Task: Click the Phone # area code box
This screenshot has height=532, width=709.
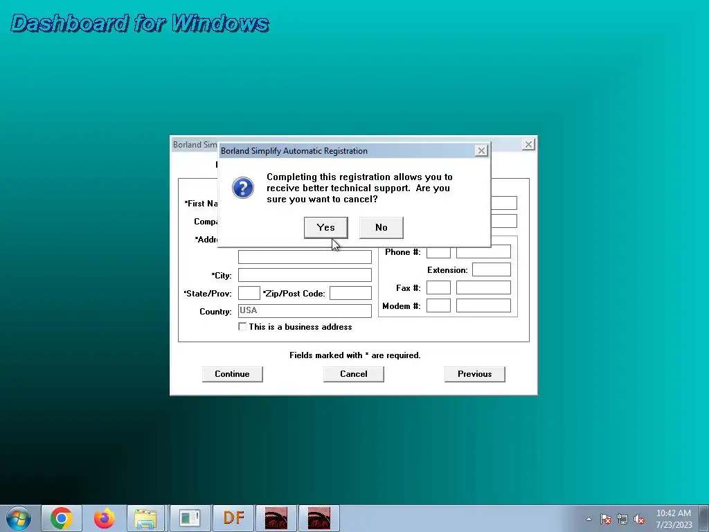Action: pyautogui.click(x=438, y=252)
